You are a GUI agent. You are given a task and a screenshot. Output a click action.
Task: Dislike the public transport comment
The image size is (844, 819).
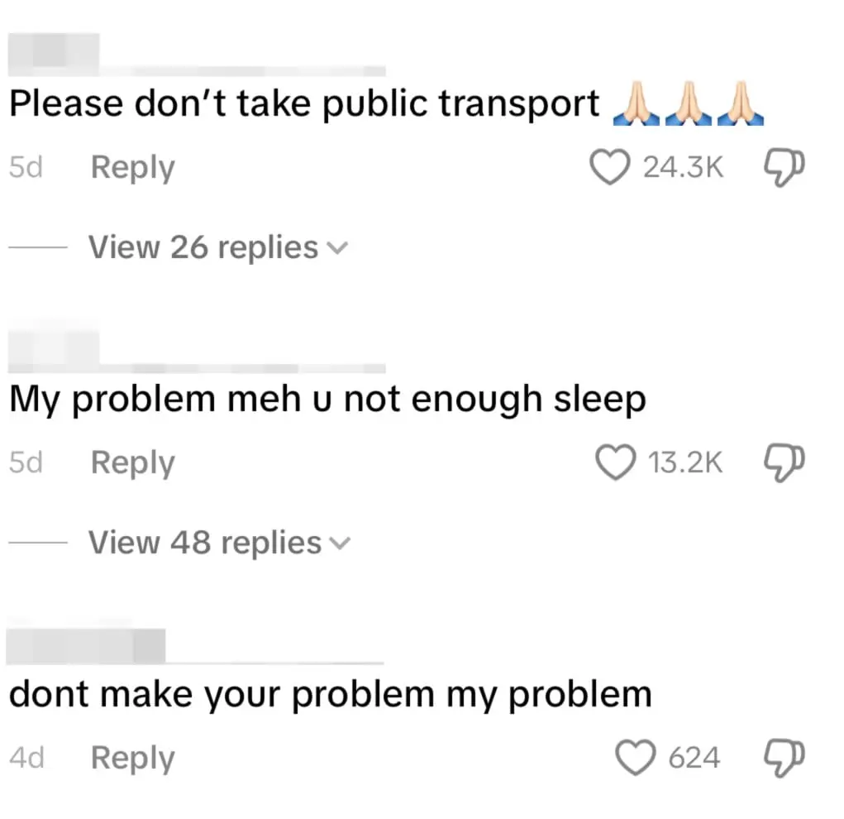tap(782, 167)
